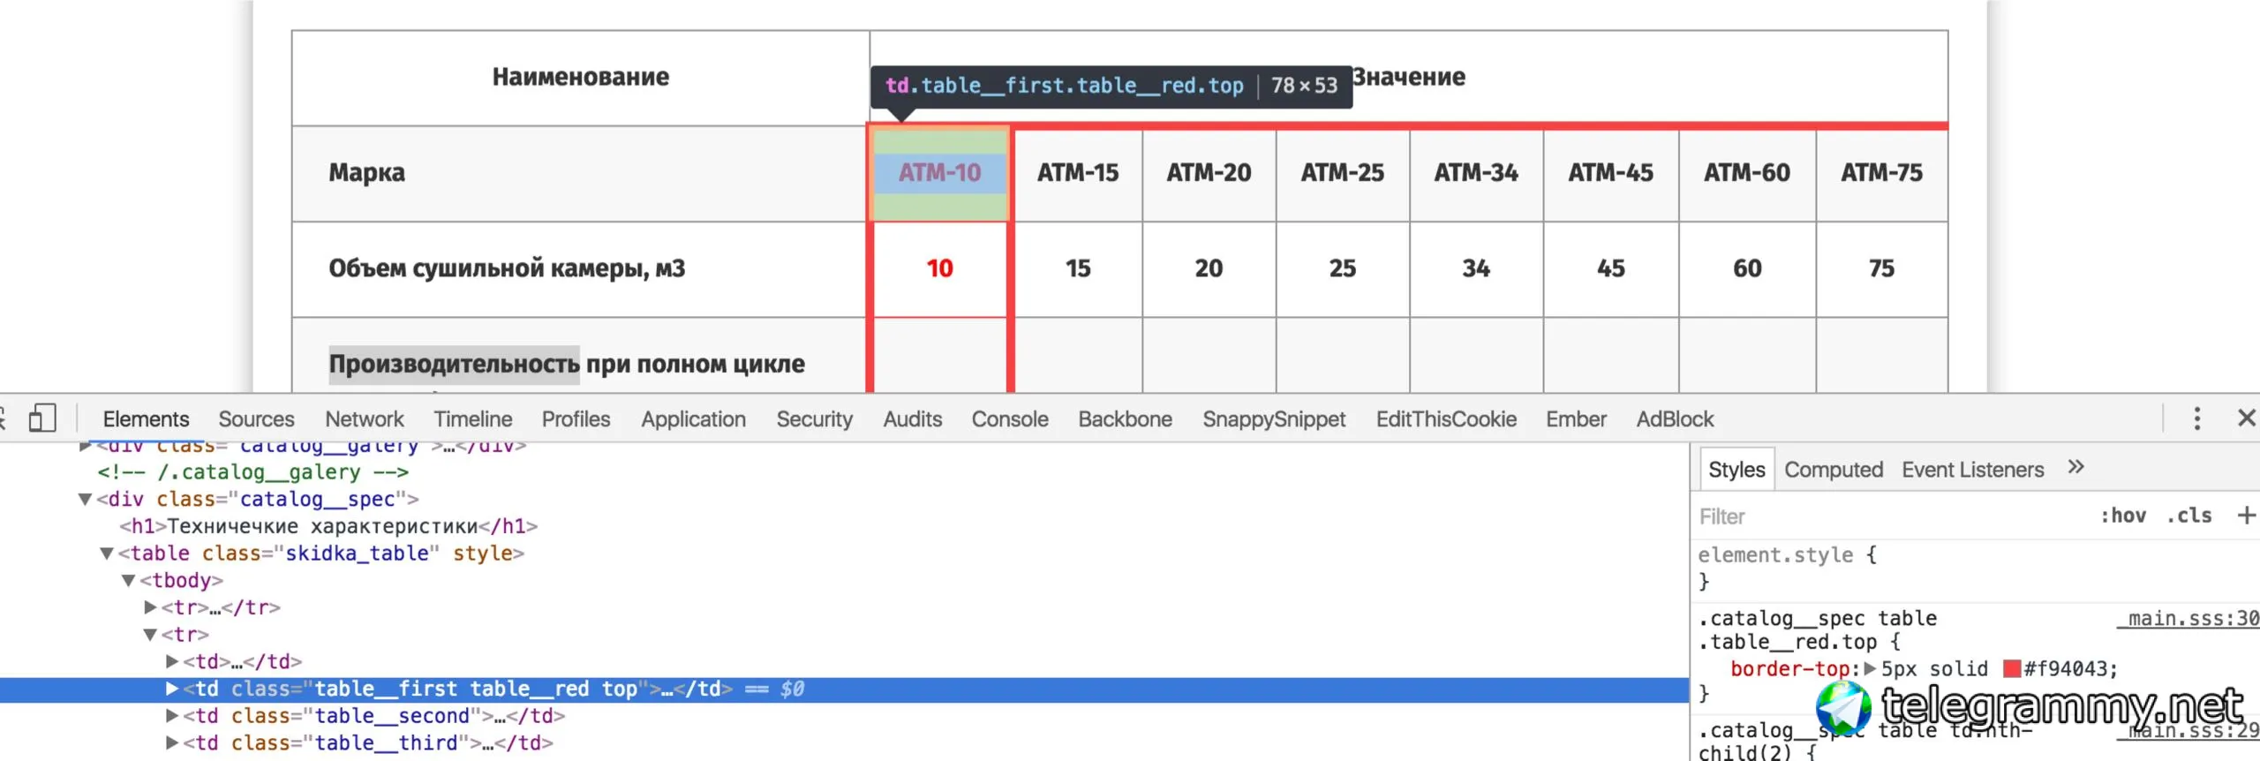
Task: Click the highlighted ATM-10 table cell
Action: 939,173
